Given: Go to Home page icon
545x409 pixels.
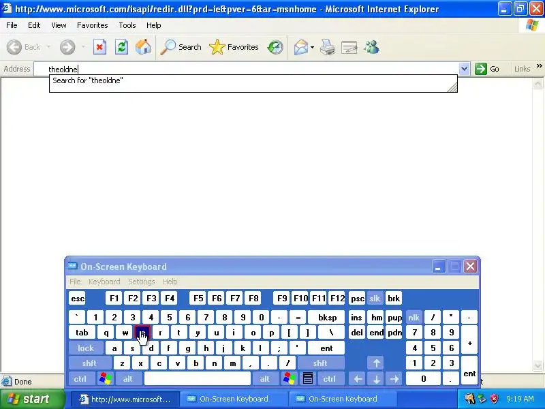Looking at the screenshot, I should 143,47.
